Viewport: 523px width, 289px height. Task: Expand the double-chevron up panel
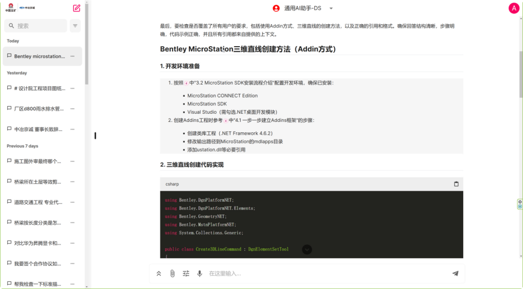tap(159, 274)
